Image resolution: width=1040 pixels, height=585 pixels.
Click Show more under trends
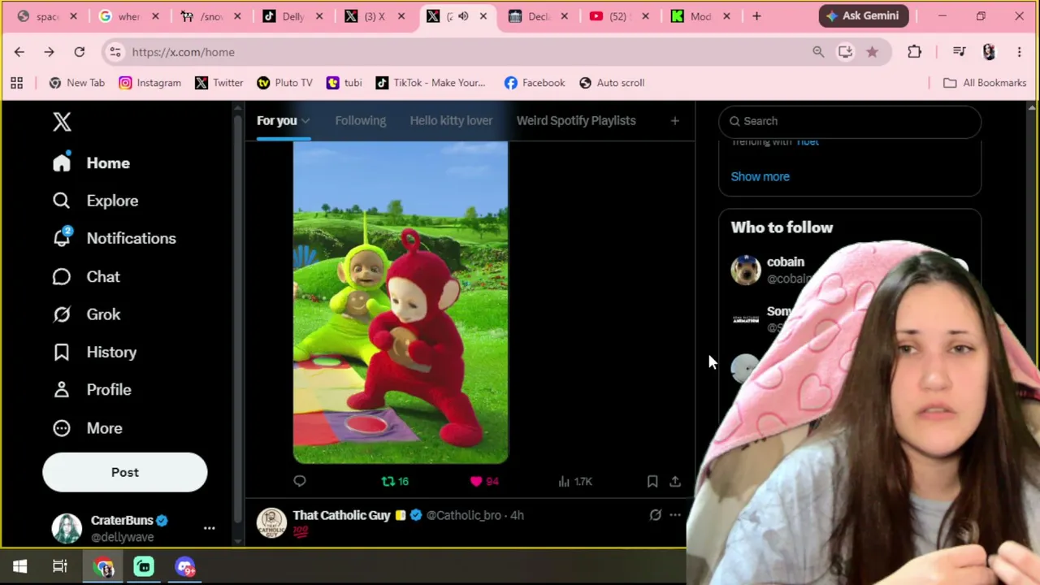(x=760, y=176)
